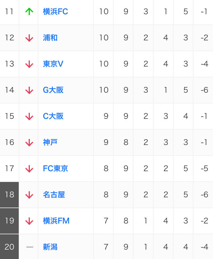Image resolution: width=213 pixels, height=259 pixels.
Task: Open the FC東京 team link
Action: coord(55,169)
